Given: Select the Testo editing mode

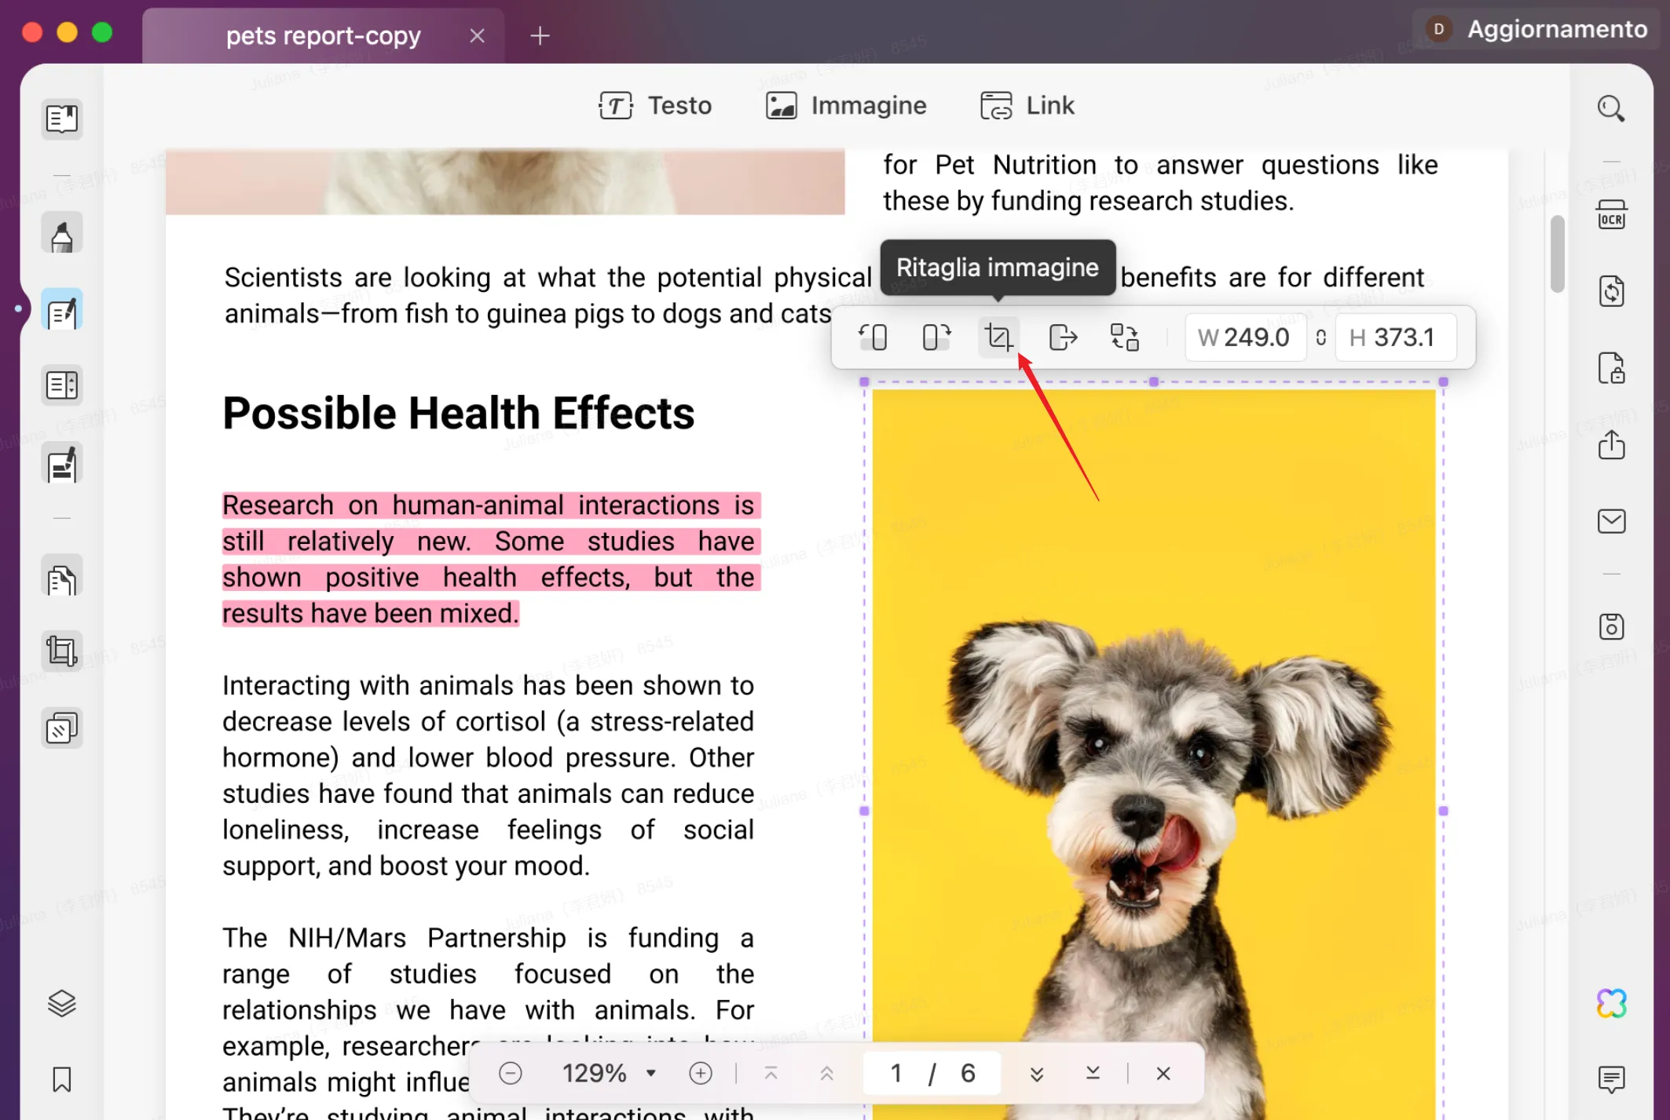Looking at the screenshot, I should click(x=655, y=105).
